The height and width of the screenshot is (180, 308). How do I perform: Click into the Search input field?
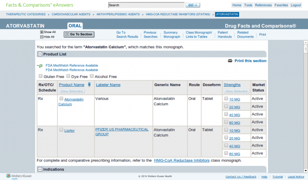click(x=146, y=5)
